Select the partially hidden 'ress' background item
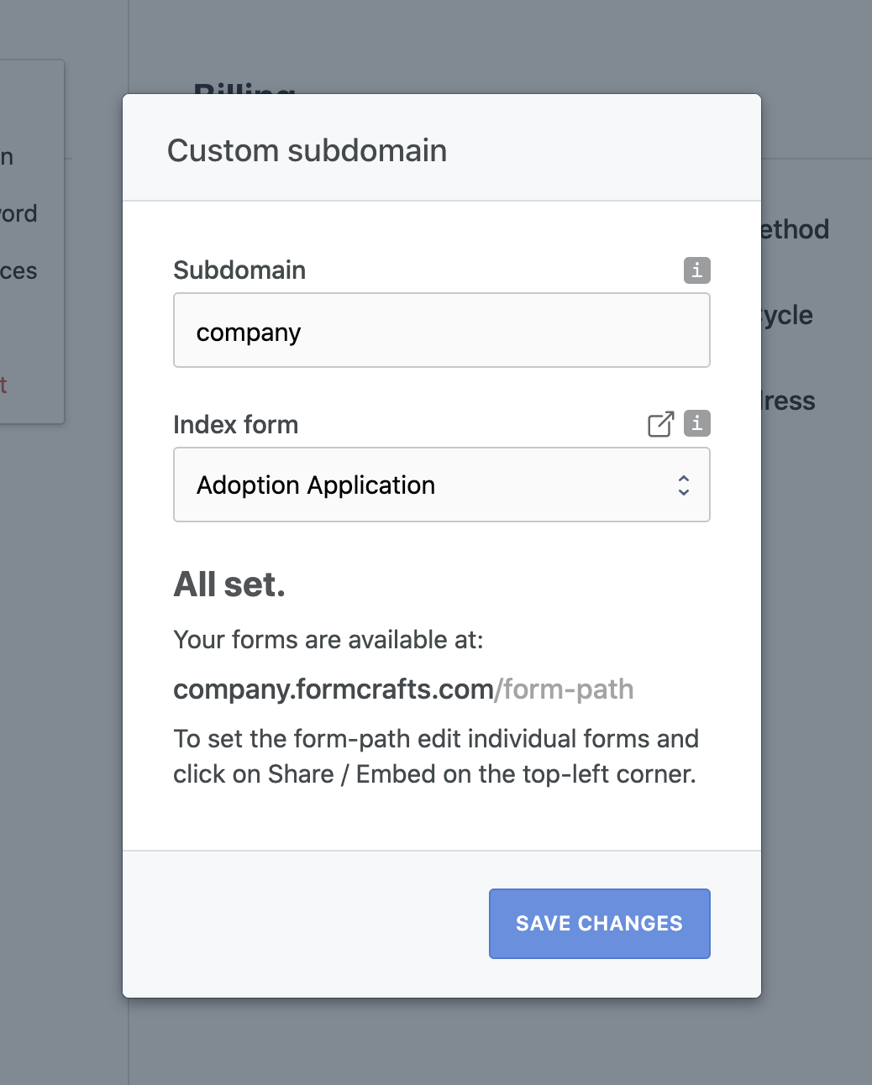872x1085 pixels. (788, 401)
